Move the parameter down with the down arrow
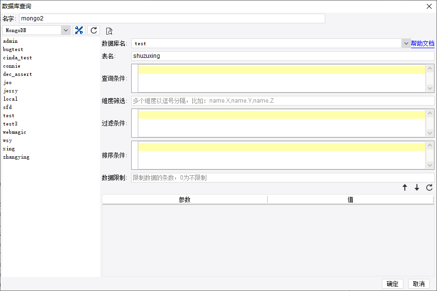Screen dimensions: 437x291 pyautogui.click(x=417, y=188)
